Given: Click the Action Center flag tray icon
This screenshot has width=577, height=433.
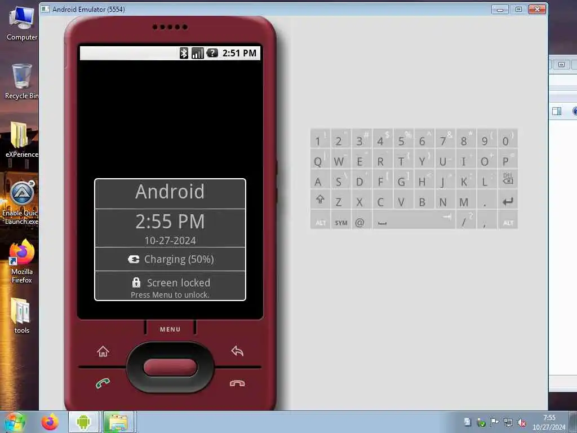Looking at the screenshot, I should [495, 422].
